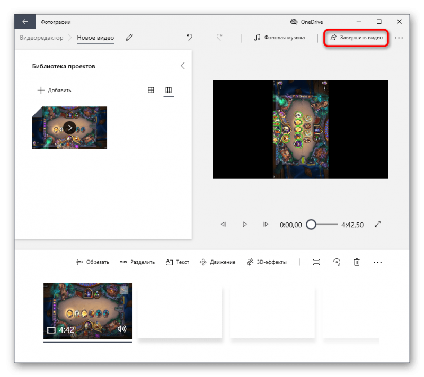Click Обрезать to trim the clip
424x377 pixels.
(x=92, y=262)
